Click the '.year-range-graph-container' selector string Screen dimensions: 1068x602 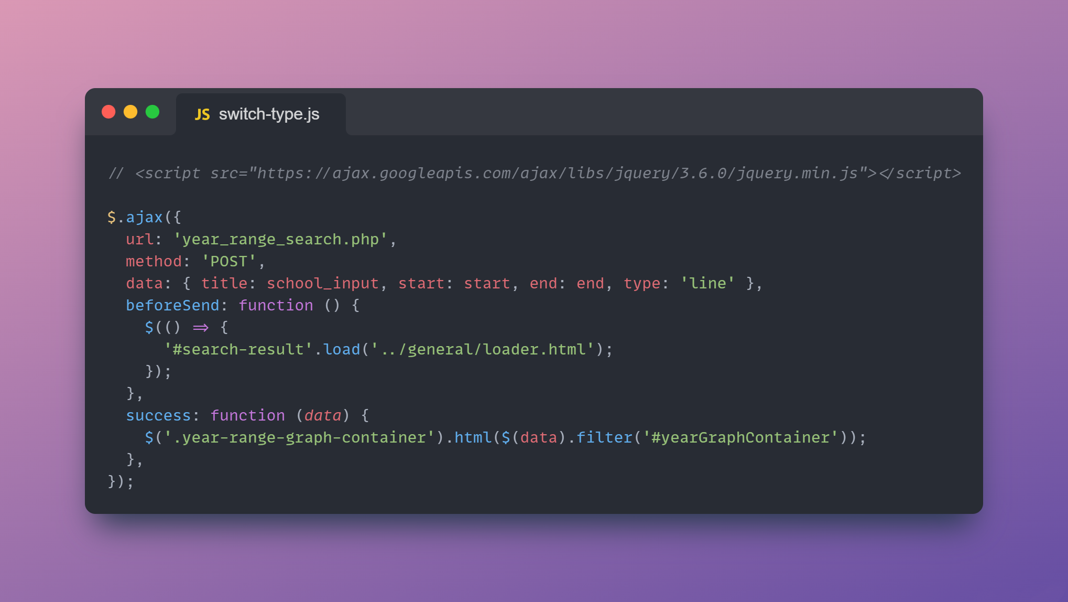pyautogui.click(x=299, y=438)
